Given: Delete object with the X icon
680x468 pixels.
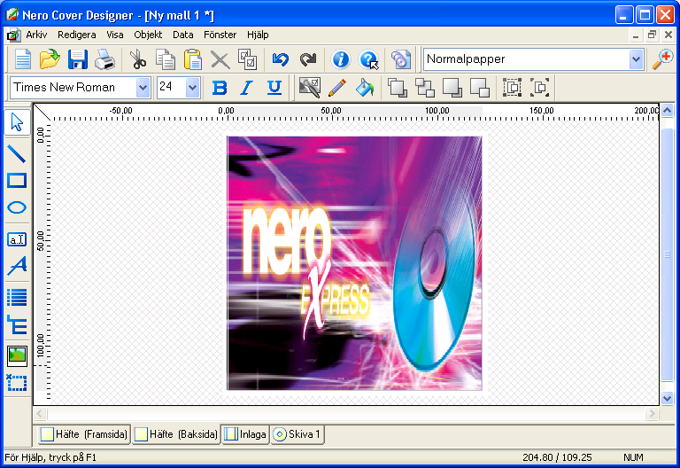Looking at the screenshot, I should coord(220,60).
